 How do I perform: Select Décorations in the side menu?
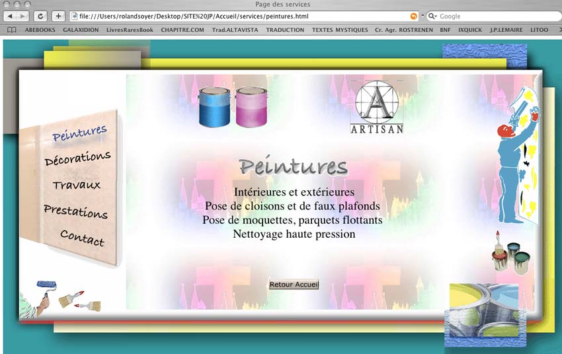(78, 159)
